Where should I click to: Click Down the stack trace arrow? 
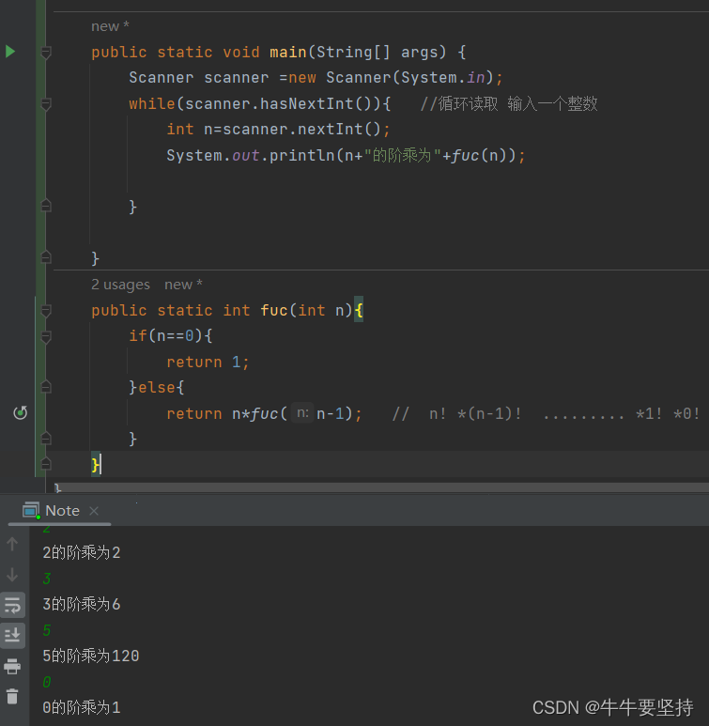coord(12,575)
